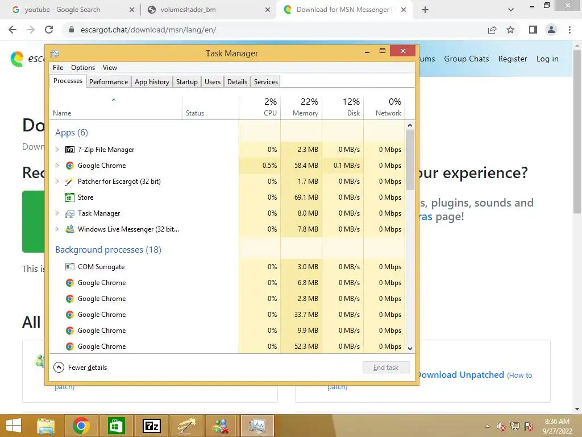
Task: Click the Patcher for Escargot process icon
Action: [x=69, y=182]
